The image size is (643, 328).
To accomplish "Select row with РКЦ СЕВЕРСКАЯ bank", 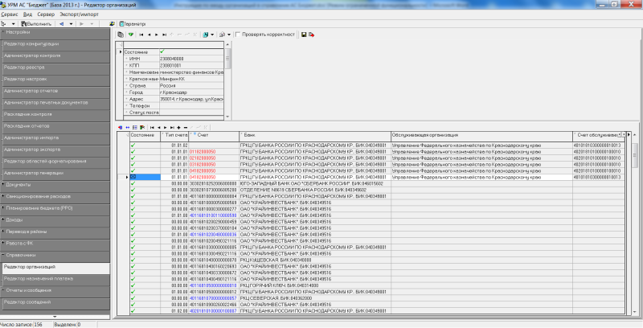I will [377, 298].
